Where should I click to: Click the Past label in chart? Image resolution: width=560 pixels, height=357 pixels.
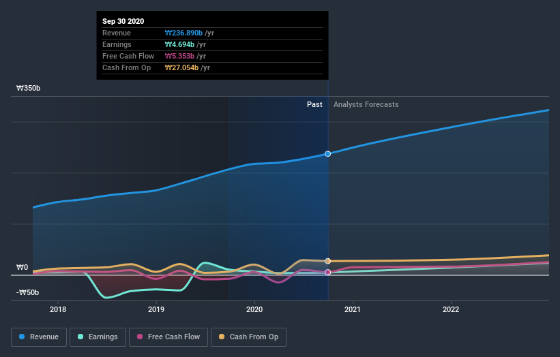(x=314, y=104)
